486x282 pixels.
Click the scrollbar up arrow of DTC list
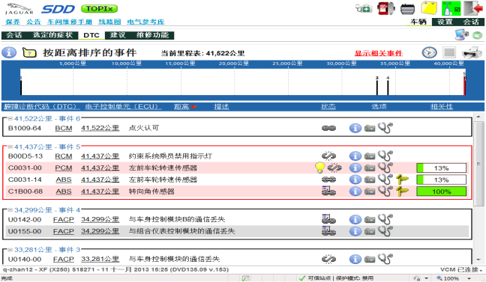click(x=478, y=117)
